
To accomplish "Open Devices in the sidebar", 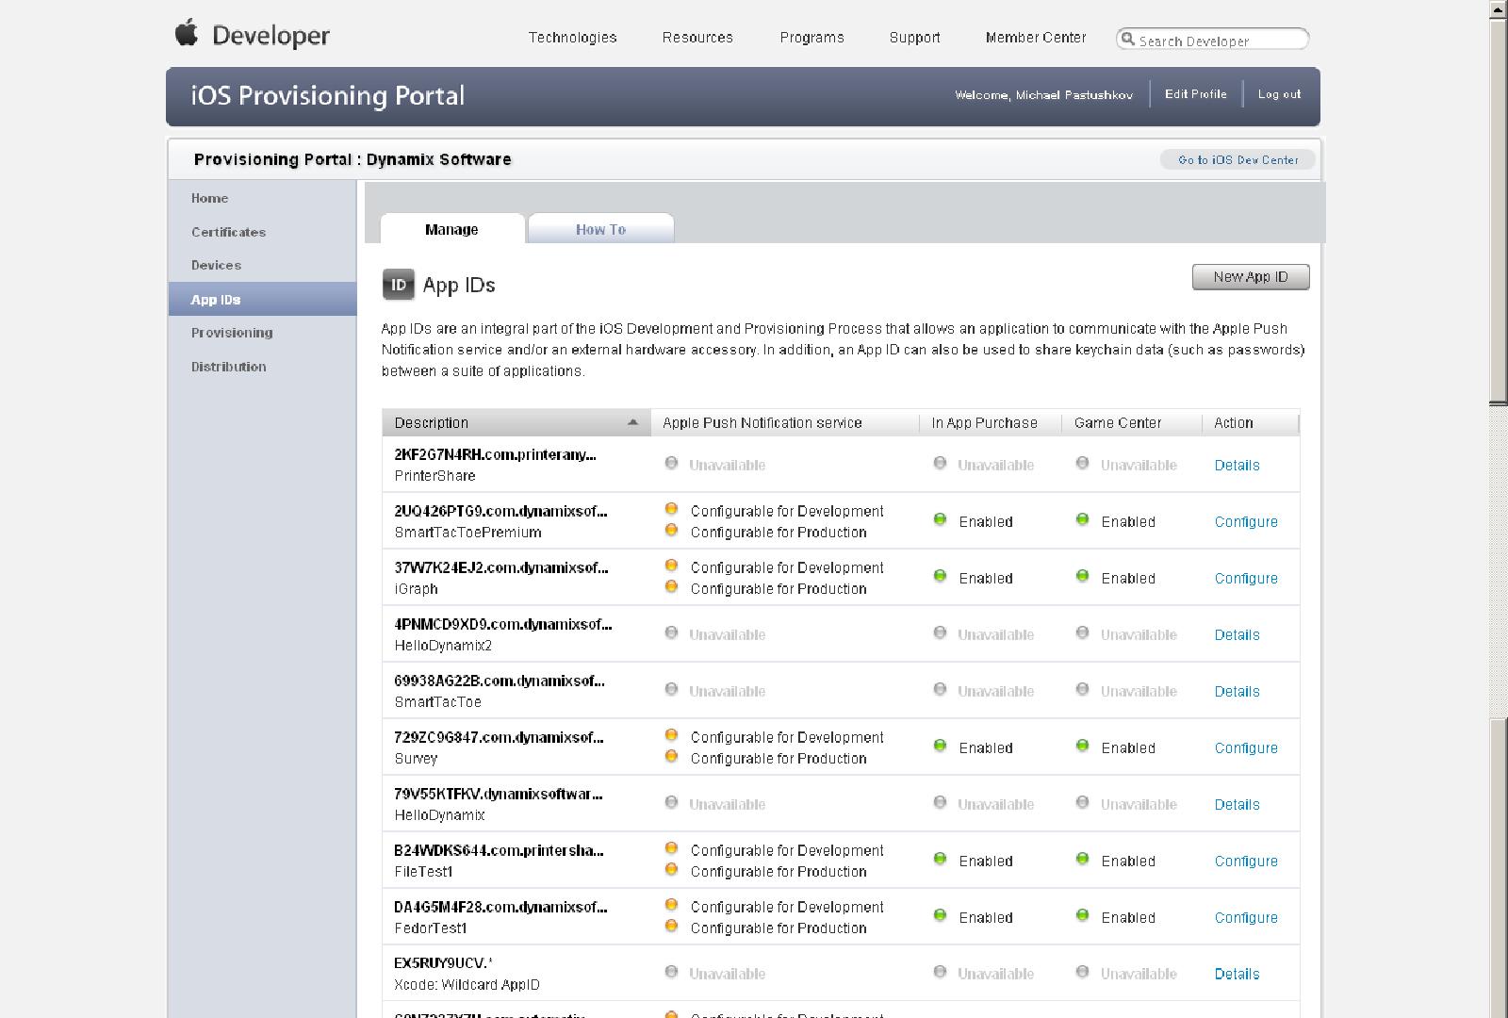I will 216,265.
